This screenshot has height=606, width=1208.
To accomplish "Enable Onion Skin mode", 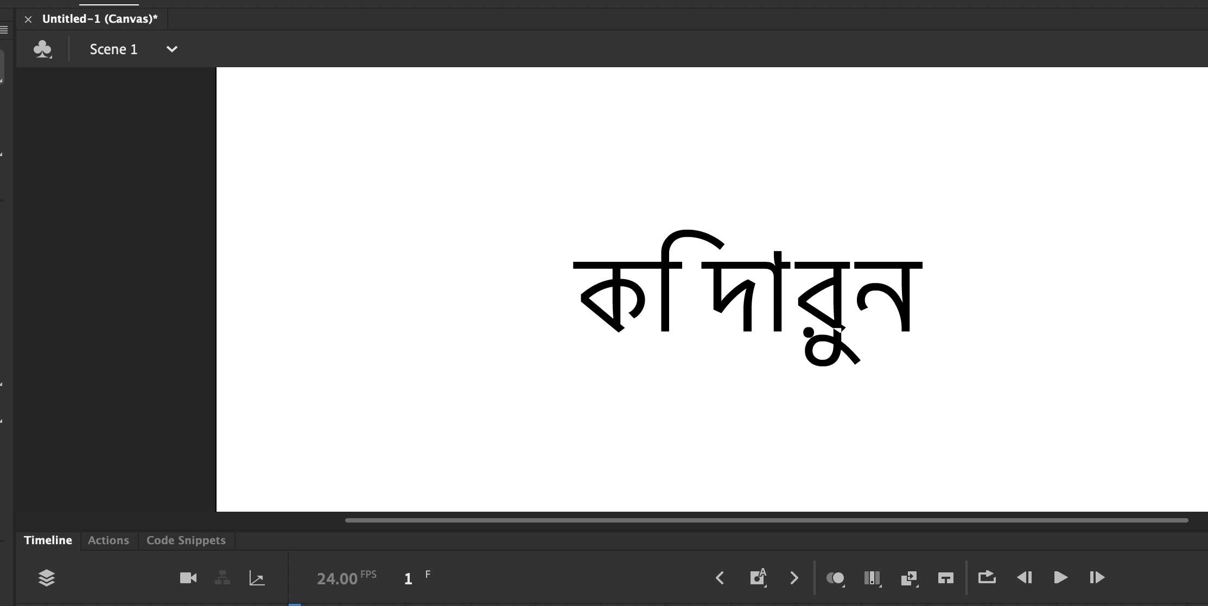I will 835,577.
